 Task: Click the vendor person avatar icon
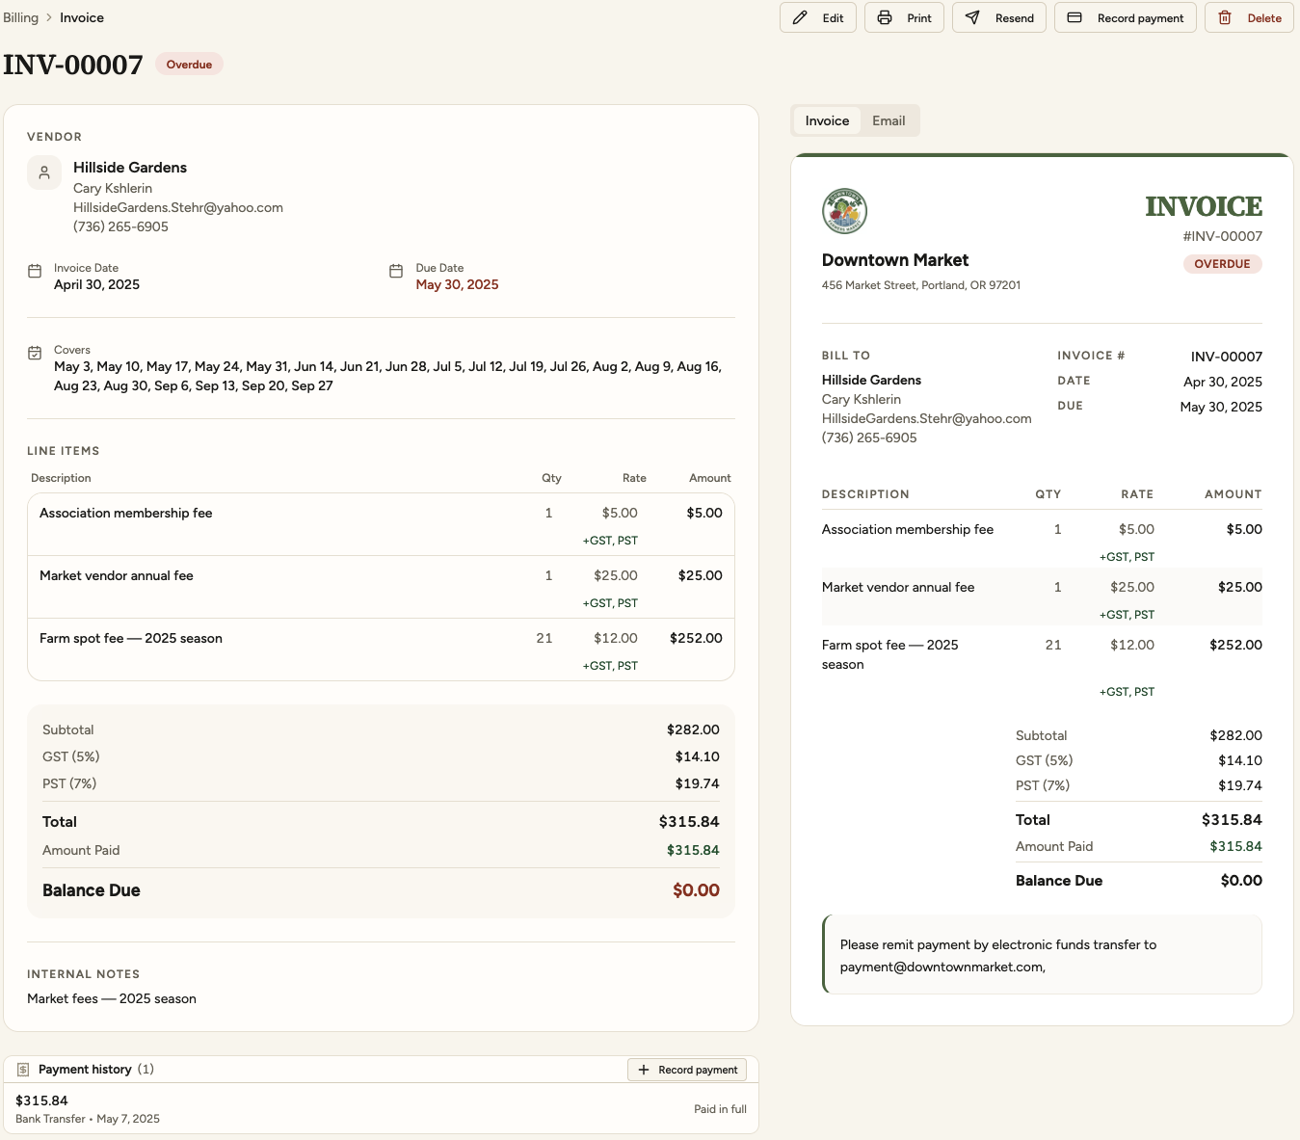[44, 172]
